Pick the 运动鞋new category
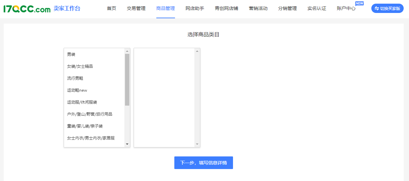Screen dimensions: 409x181 pyautogui.click(x=77, y=90)
